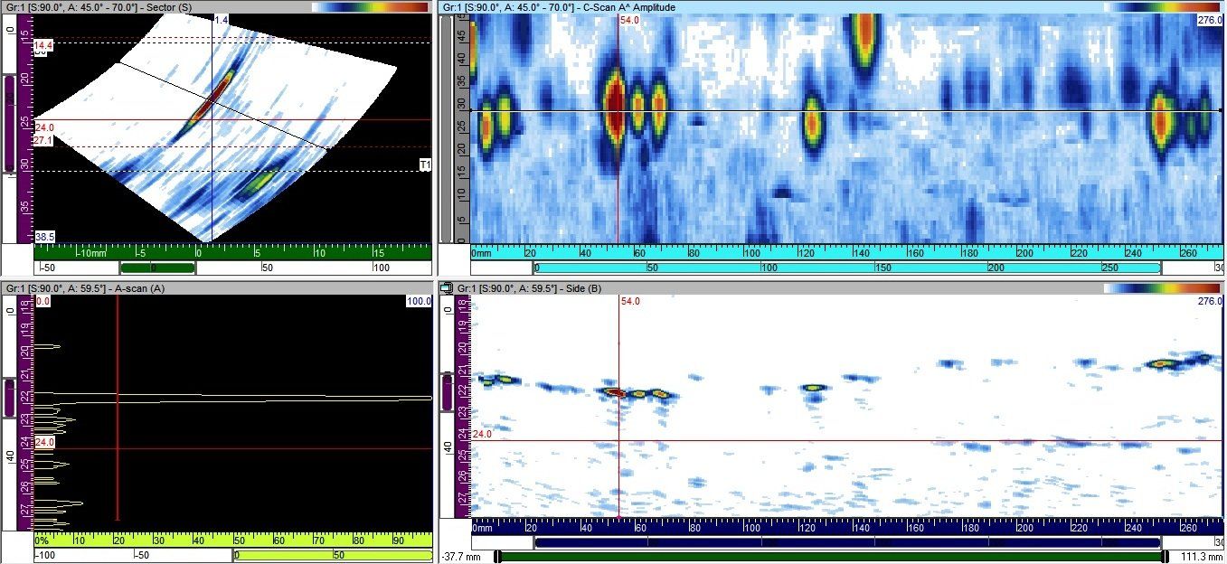
Task: Click the 24.0 cursor label in A-scan
Action: 44,442
